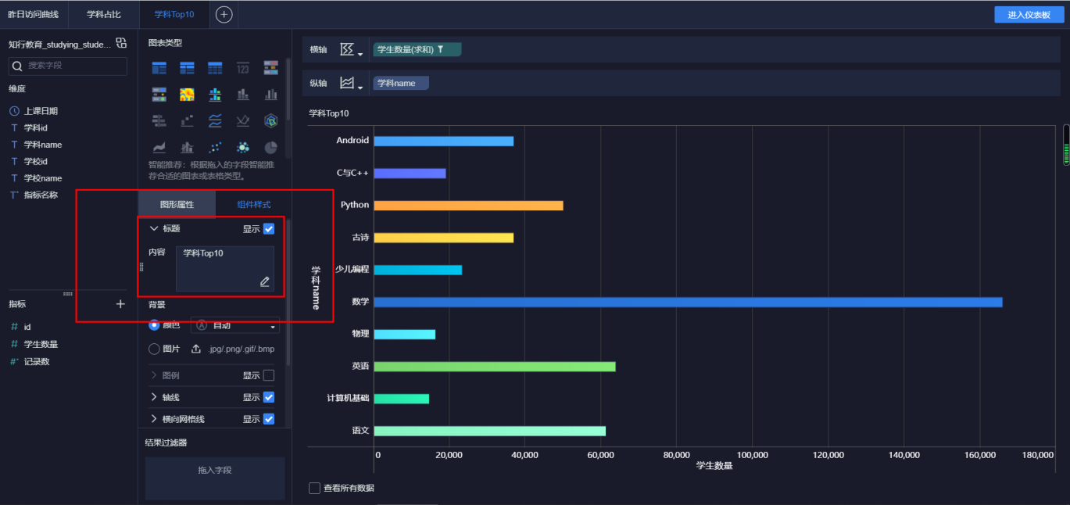The image size is (1070, 505).
Task: Click the dataset switch icon beside dataset name
Action: [x=121, y=43]
